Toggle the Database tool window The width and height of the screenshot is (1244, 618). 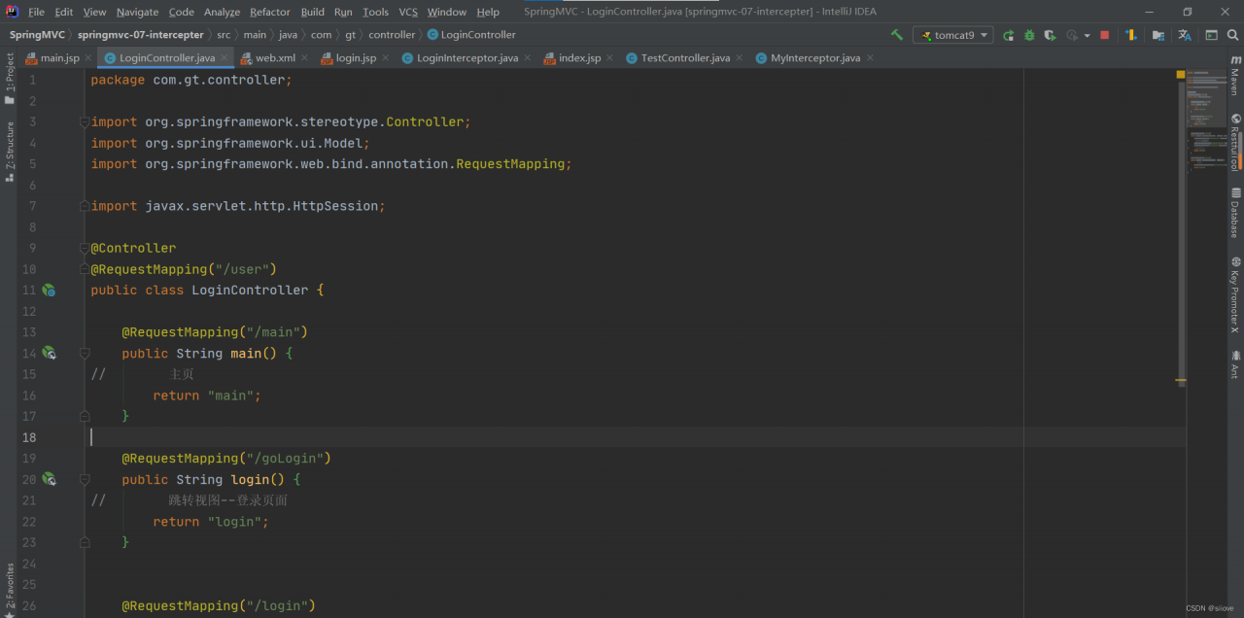point(1235,213)
